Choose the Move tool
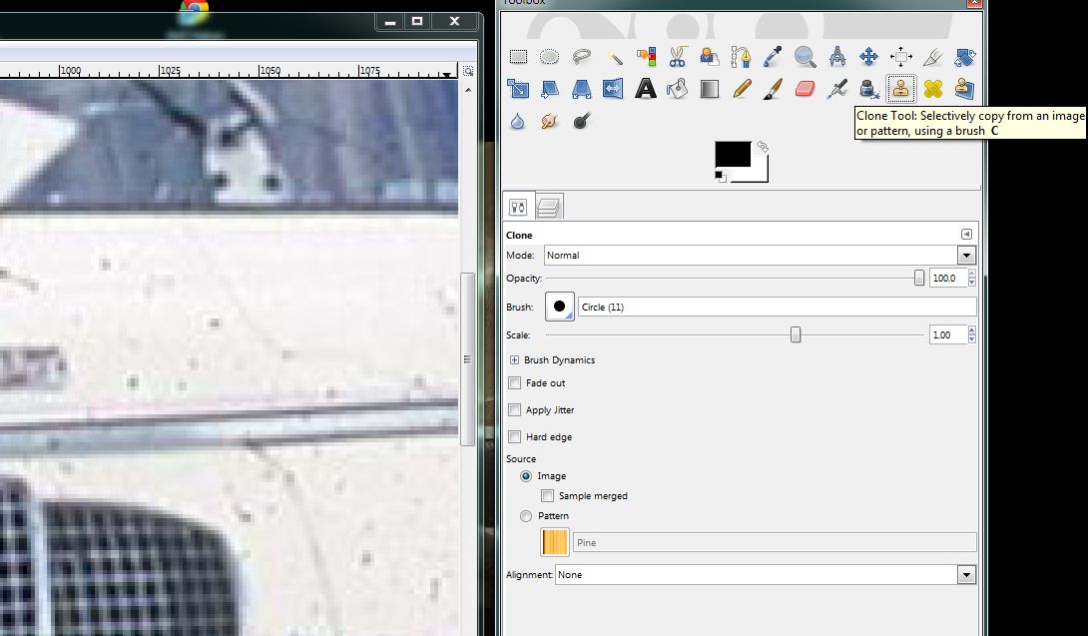 tap(868, 57)
